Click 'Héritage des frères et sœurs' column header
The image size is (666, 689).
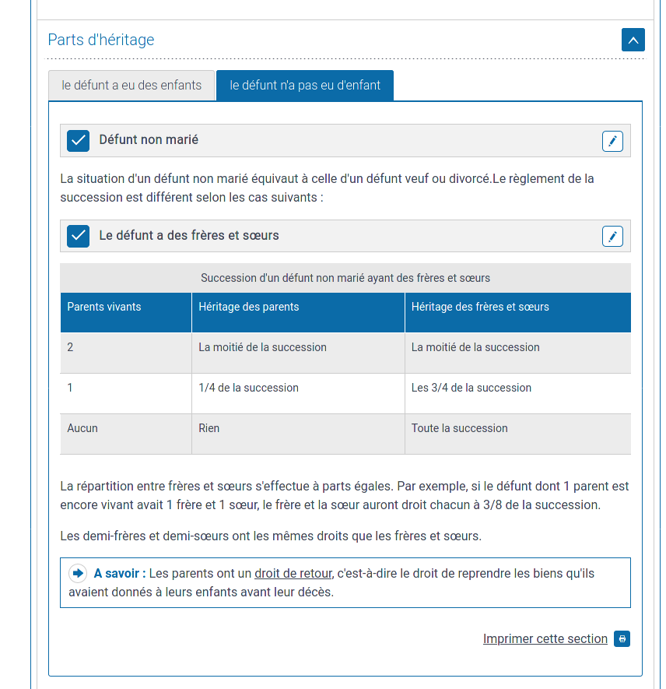[x=480, y=307]
